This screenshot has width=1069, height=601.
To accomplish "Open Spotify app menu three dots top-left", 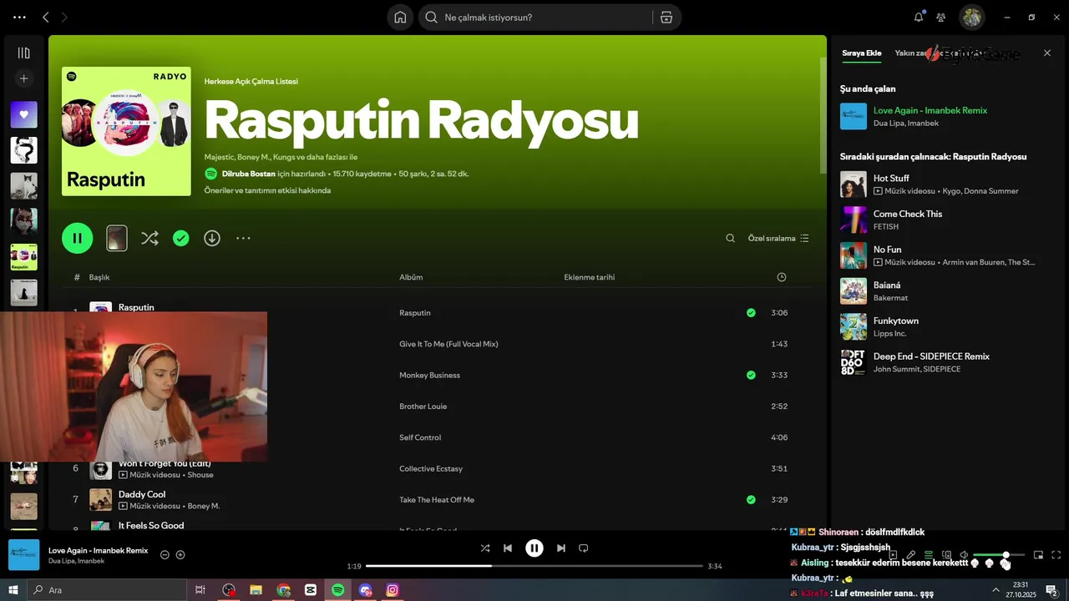I will coord(19,18).
